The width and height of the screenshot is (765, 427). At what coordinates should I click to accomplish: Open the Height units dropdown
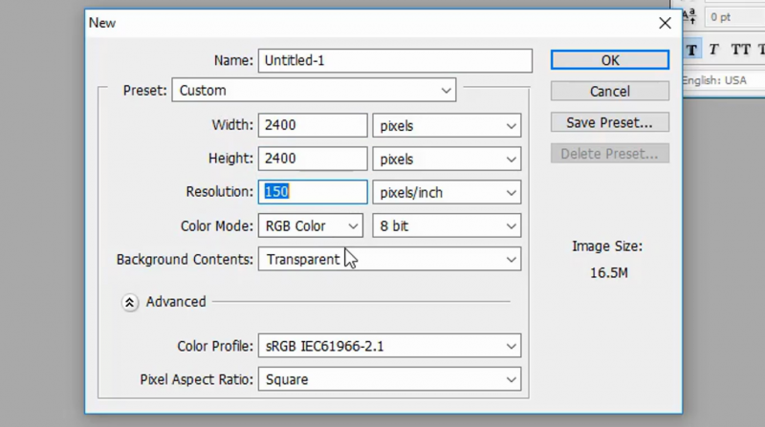(446, 159)
